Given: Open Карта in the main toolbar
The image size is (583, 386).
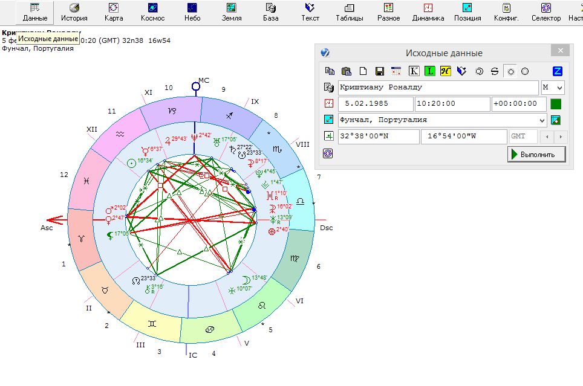Looking at the screenshot, I should click(114, 12).
